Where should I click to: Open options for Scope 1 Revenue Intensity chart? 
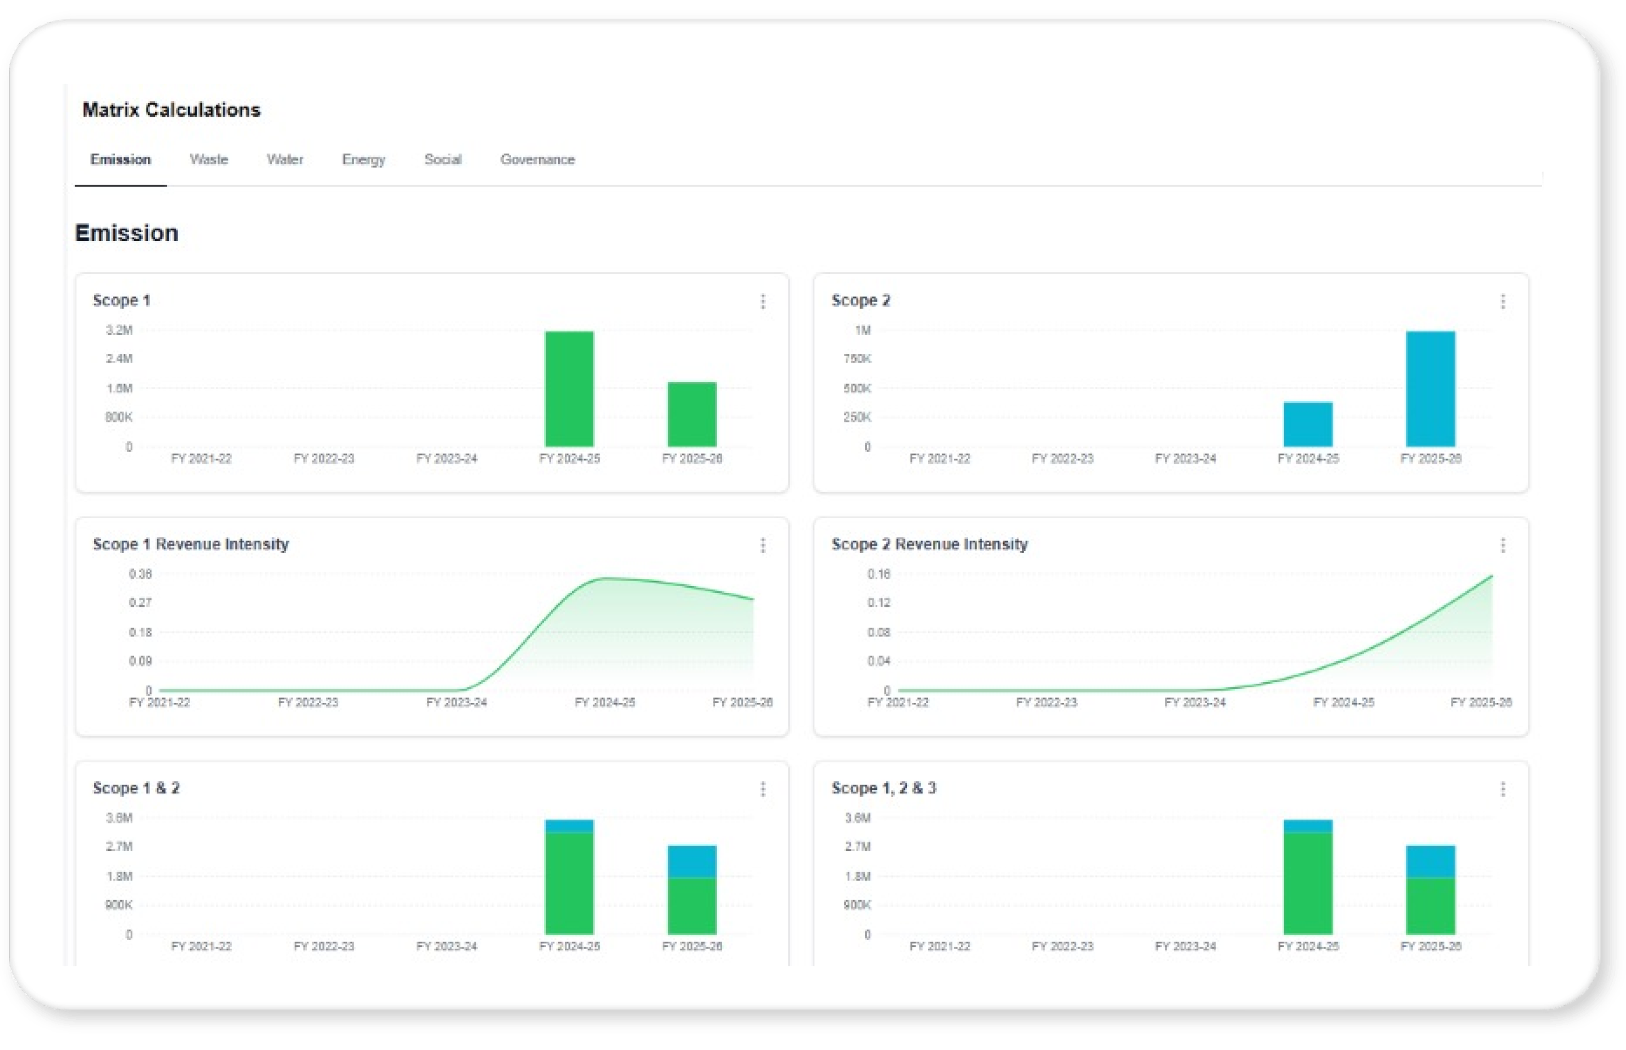tap(763, 546)
